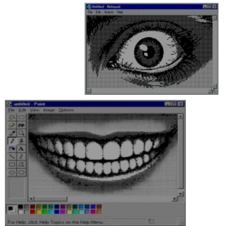Pick the periwinkle lavender-blue swatch
Screen dimensions: 226x226
click(87, 212)
